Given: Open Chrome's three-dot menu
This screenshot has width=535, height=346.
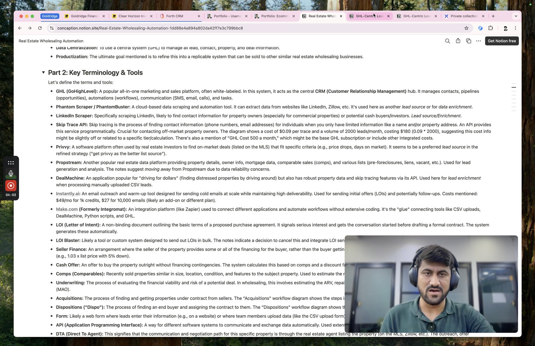Looking at the screenshot, I should [x=515, y=28].
